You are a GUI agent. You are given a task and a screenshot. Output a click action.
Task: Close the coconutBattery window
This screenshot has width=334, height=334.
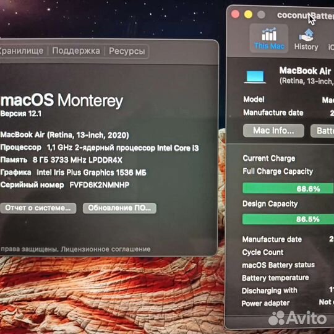[235, 14]
